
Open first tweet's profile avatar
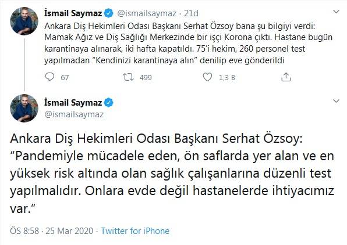[24, 21]
